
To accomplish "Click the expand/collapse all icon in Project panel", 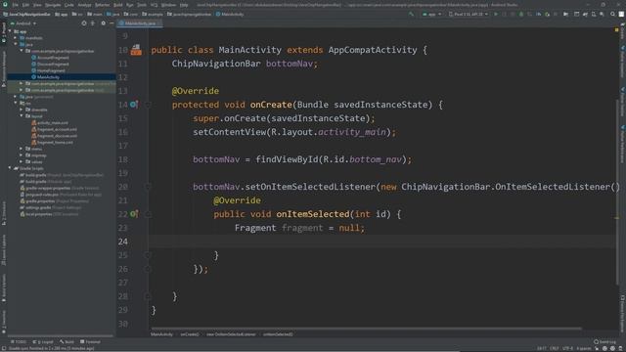I will (x=93, y=23).
